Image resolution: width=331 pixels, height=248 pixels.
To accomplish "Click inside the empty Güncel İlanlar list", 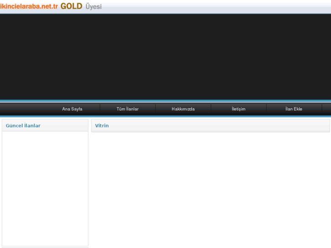I will click(45, 187).
